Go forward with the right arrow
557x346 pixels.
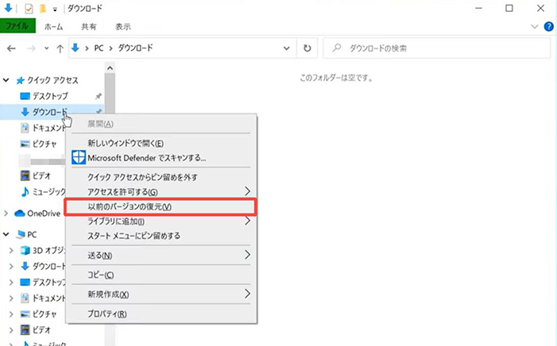31,48
